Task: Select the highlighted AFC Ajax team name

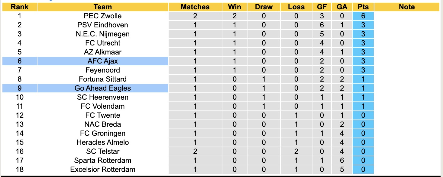Action: pyautogui.click(x=102, y=61)
